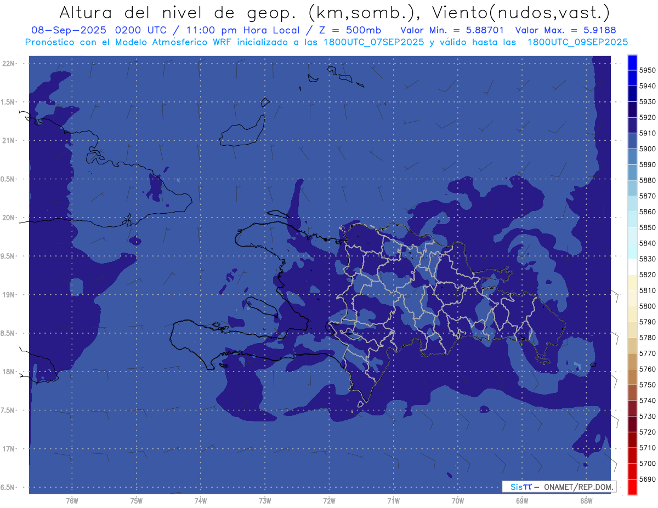Click the '68W' longitude axis label
The width and height of the screenshot is (658, 508).
[x=586, y=501]
